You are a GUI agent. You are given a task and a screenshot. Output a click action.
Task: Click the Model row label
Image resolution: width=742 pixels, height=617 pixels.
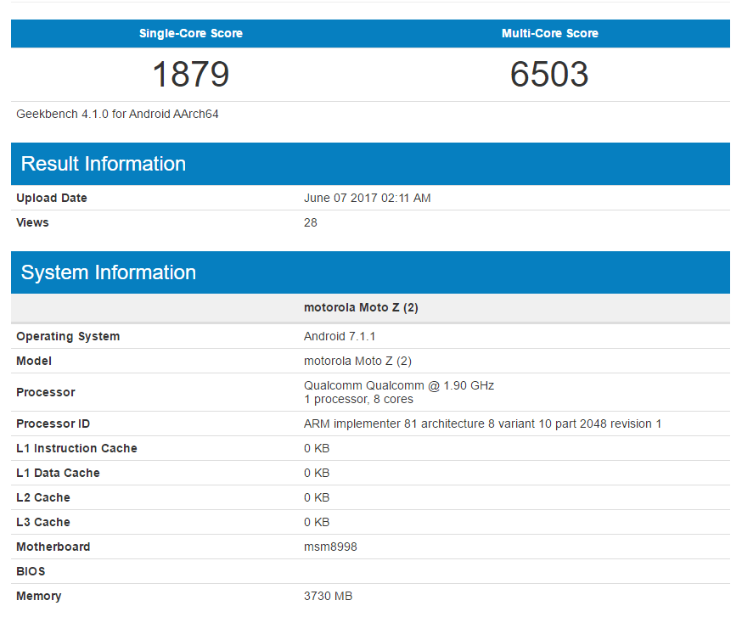tap(34, 361)
